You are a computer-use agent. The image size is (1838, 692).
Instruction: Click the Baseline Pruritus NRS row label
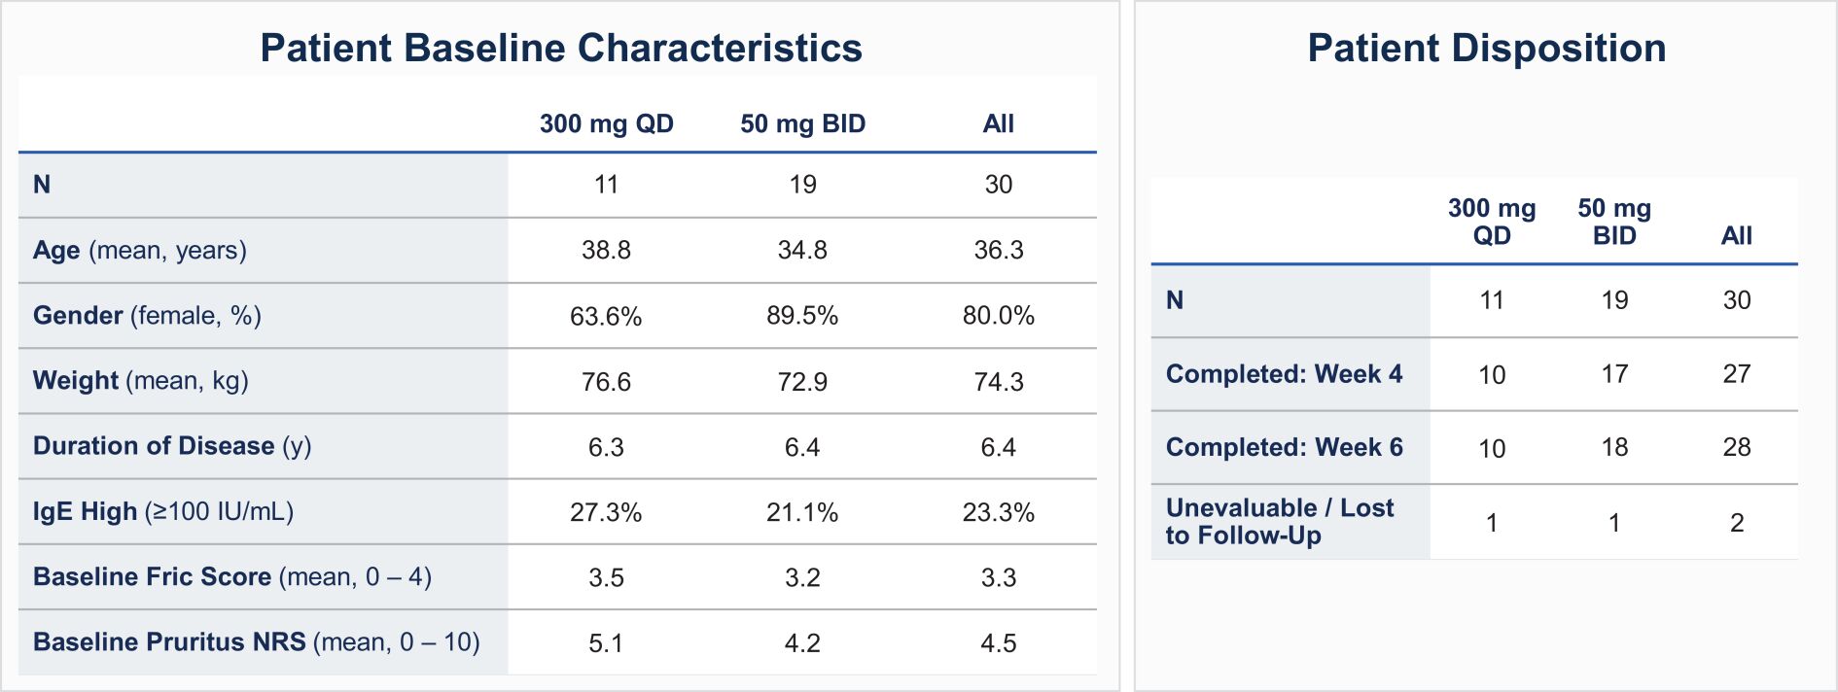pyautogui.click(x=256, y=642)
